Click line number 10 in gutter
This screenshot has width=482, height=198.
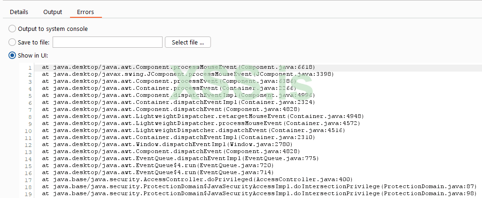pos(29,131)
